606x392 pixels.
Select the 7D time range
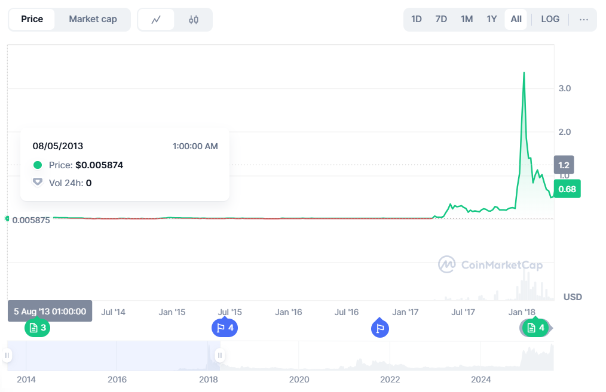[x=441, y=19]
